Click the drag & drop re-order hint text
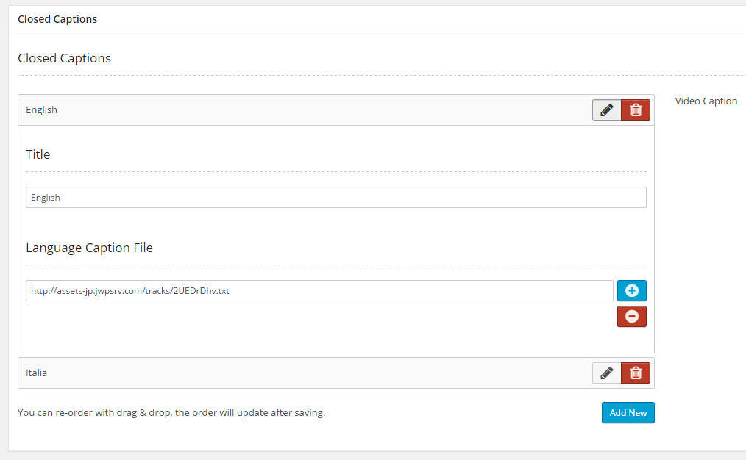Viewport: 746px width, 460px height. [171, 413]
